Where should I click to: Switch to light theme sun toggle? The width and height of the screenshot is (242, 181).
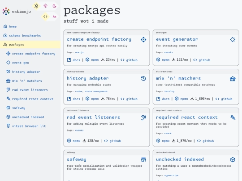[45, 6]
